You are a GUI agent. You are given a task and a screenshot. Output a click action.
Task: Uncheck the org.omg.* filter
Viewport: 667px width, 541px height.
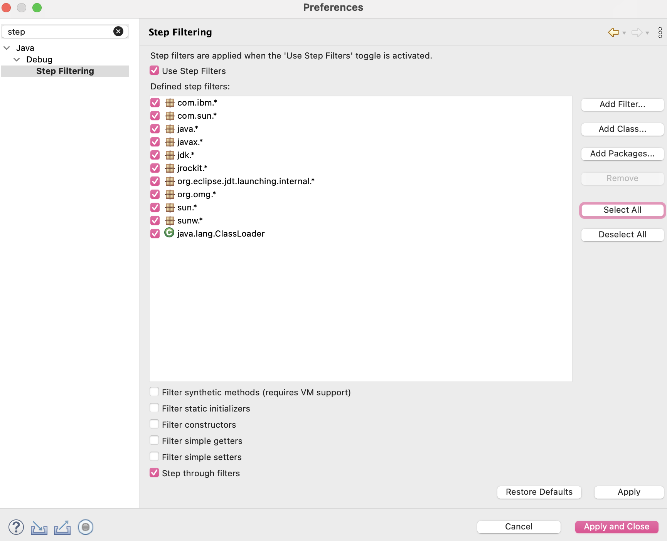pyautogui.click(x=155, y=194)
